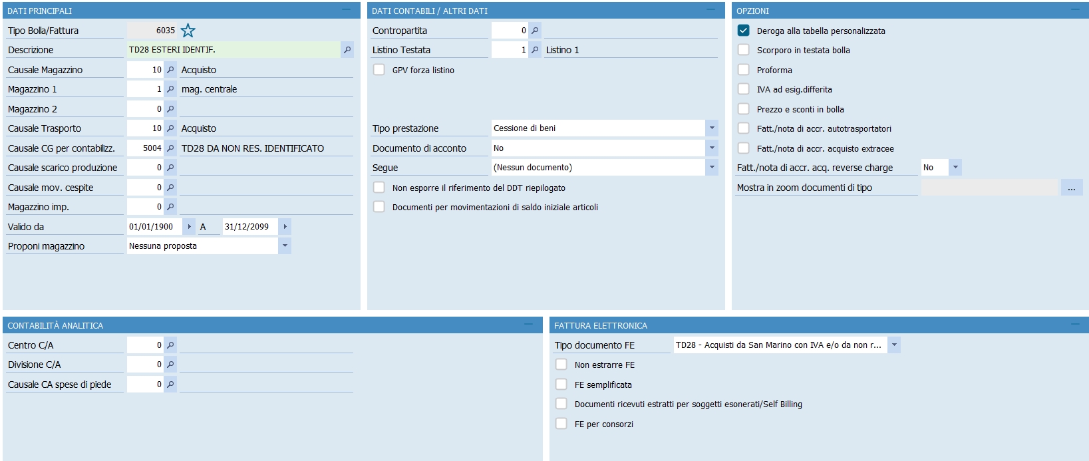Image resolution: width=1089 pixels, height=461 pixels.
Task: Open lookup for Centro C/A
Action: click(170, 345)
